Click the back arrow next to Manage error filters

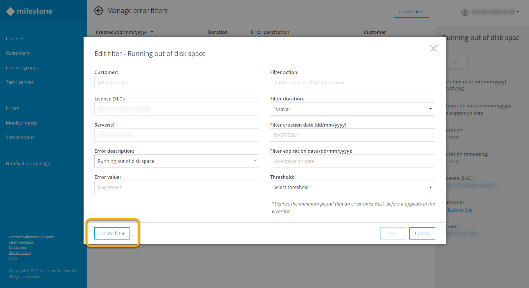99,10
